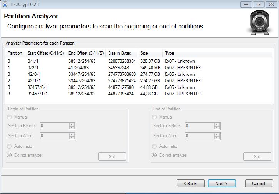
Task: Go back with the Back button
Action: pyautogui.click(x=190, y=184)
